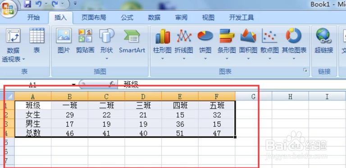The height and width of the screenshot is (168, 346).
Task: Insert a 图片 from file
Action: click(64, 41)
